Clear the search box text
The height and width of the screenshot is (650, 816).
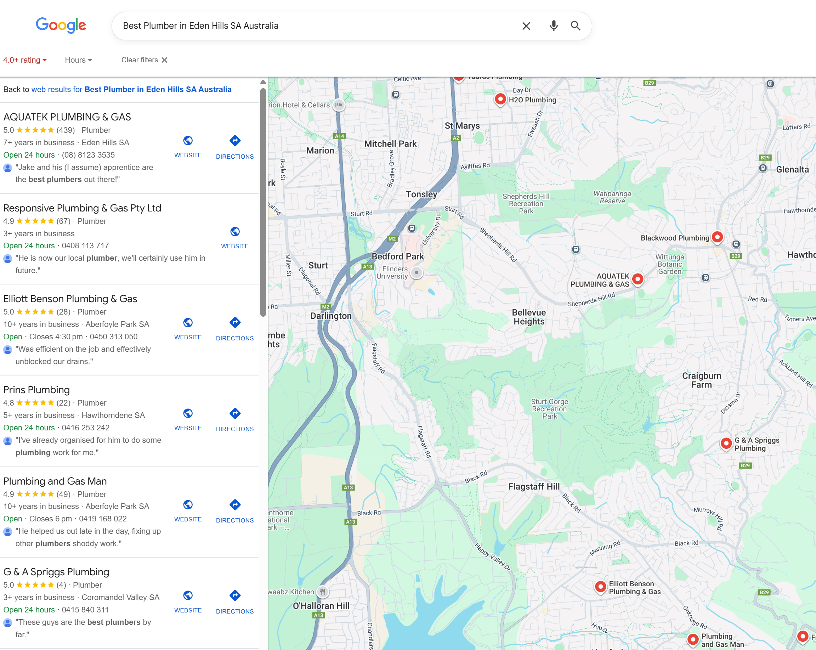click(526, 26)
